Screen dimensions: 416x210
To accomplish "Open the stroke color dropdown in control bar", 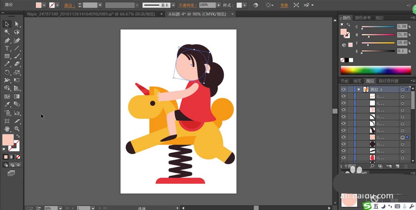I will [x=57, y=5].
